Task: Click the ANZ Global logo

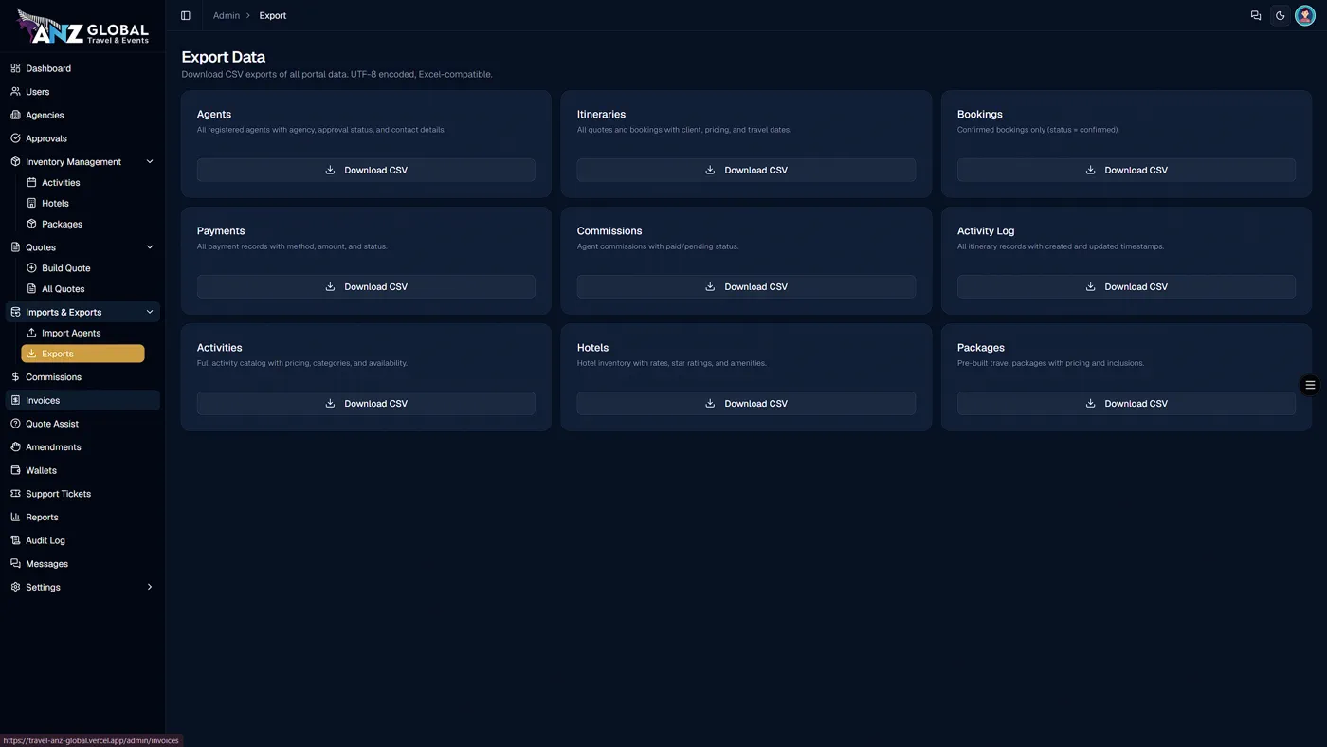Action: click(x=82, y=27)
